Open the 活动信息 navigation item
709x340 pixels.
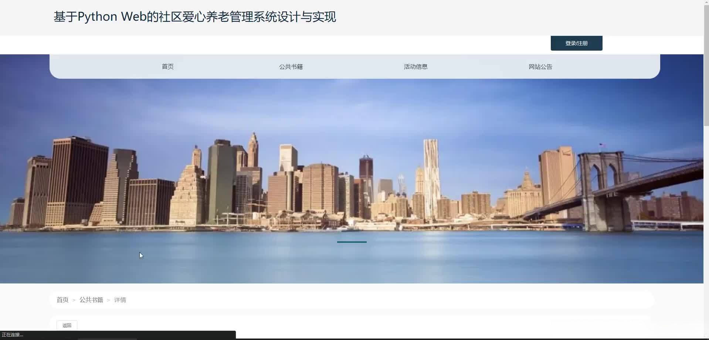coord(415,67)
